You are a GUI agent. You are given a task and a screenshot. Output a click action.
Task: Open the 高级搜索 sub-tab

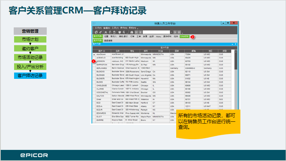(108, 41)
